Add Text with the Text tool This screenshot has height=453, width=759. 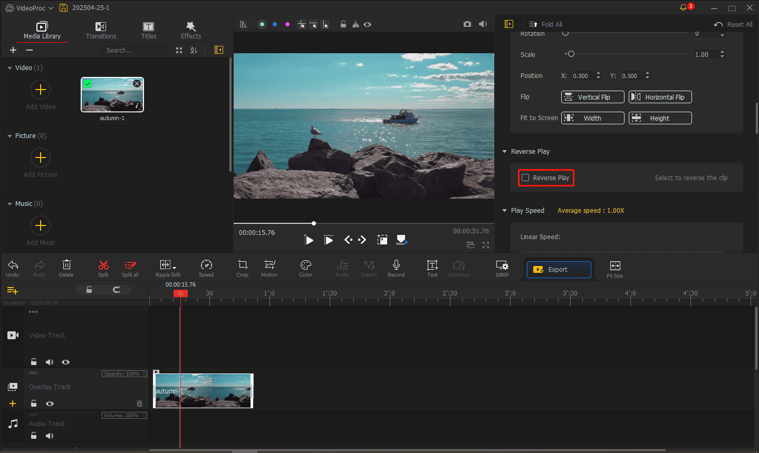pos(432,268)
